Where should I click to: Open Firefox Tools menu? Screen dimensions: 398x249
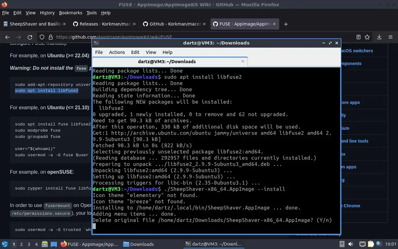click(x=91, y=13)
